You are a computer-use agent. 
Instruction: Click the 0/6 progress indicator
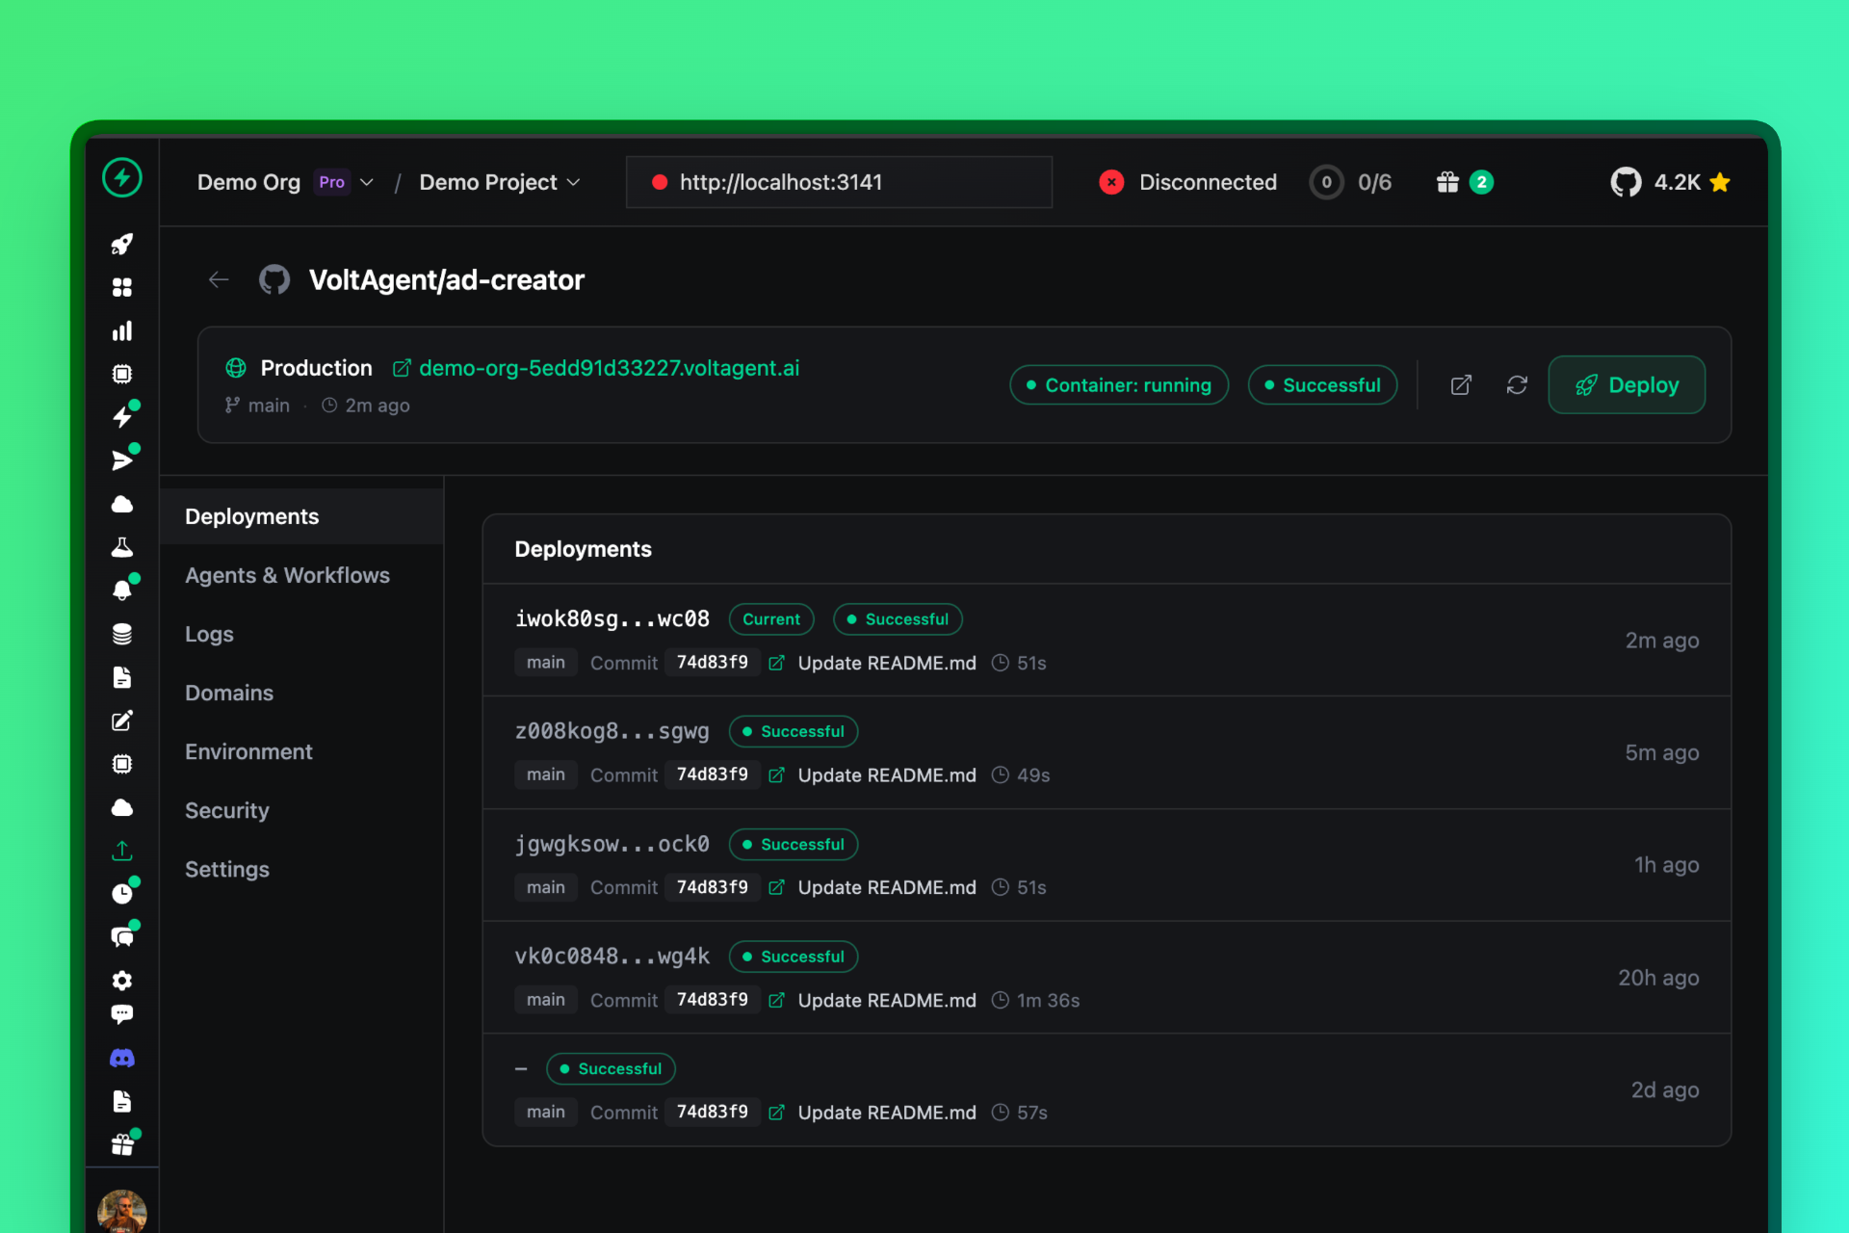coord(1352,181)
